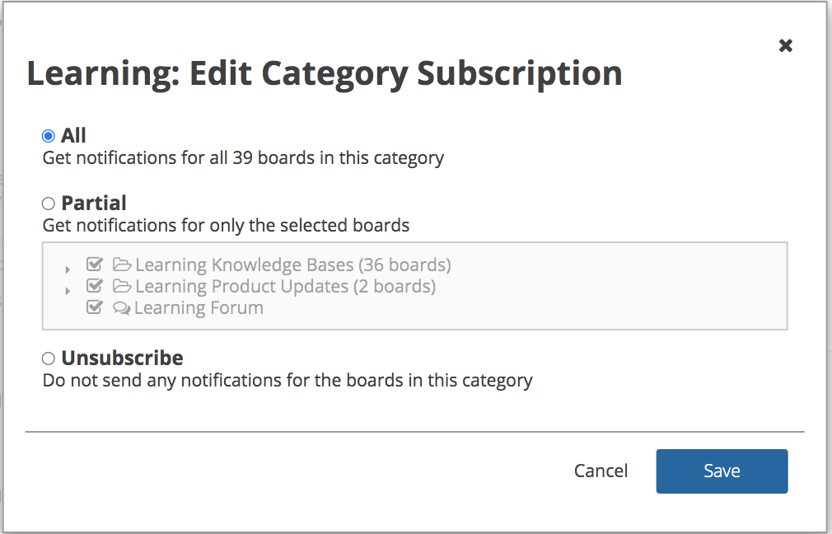Choose the Partial subscription option
The image size is (832, 534).
coord(47,203)
